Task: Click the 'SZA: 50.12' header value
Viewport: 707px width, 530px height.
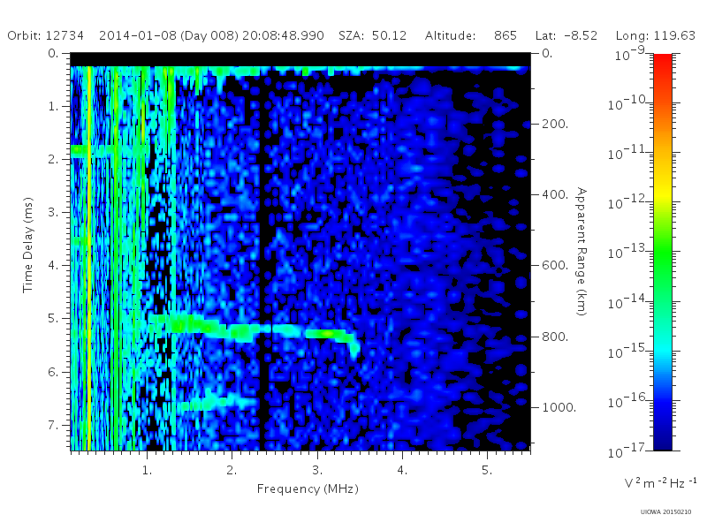Action: click(372, 35)
